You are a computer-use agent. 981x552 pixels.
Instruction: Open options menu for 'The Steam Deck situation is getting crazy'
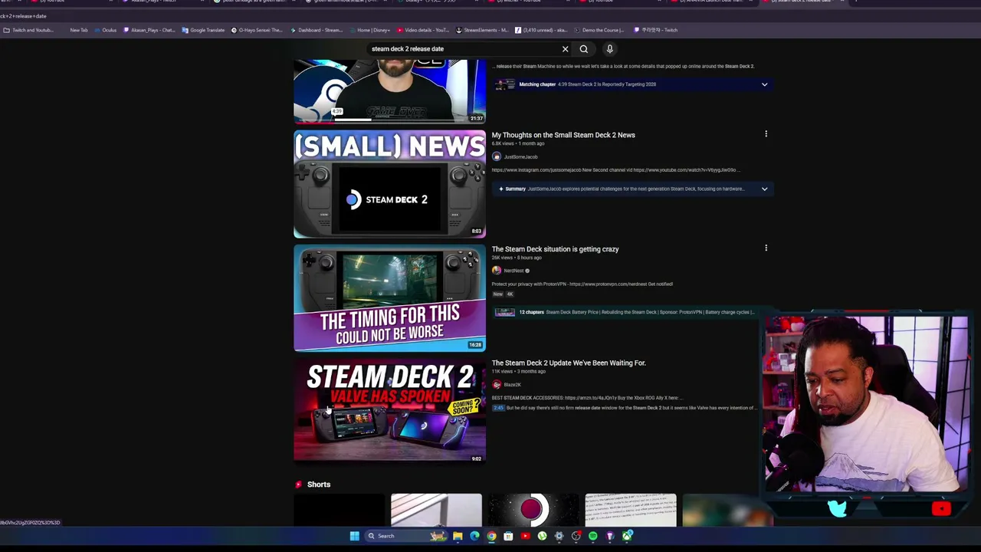coord(766,248)
